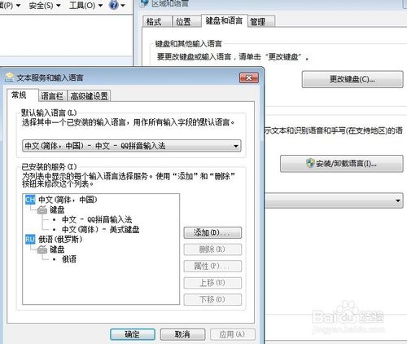Switch to the 语言栏 tab
Viewport: 407px width, 344px height.
coord(52,96)
